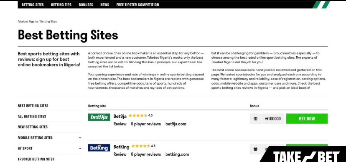The width and height of the screenshot is (346, 162).
Task: Expand the Mobile Betting Sites chevron
Action: (80, 138)
